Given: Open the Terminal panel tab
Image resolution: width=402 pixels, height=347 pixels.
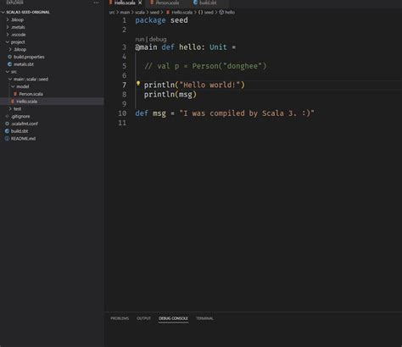Looking at the screenshot, I should point(204,318).
